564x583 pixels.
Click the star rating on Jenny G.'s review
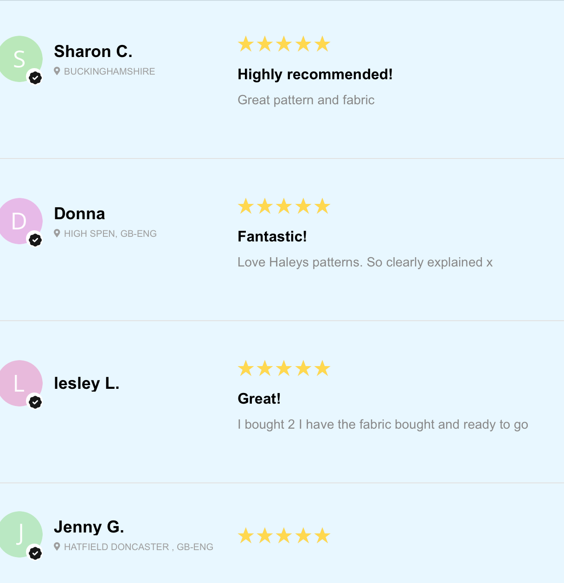(x=284, y=536)
